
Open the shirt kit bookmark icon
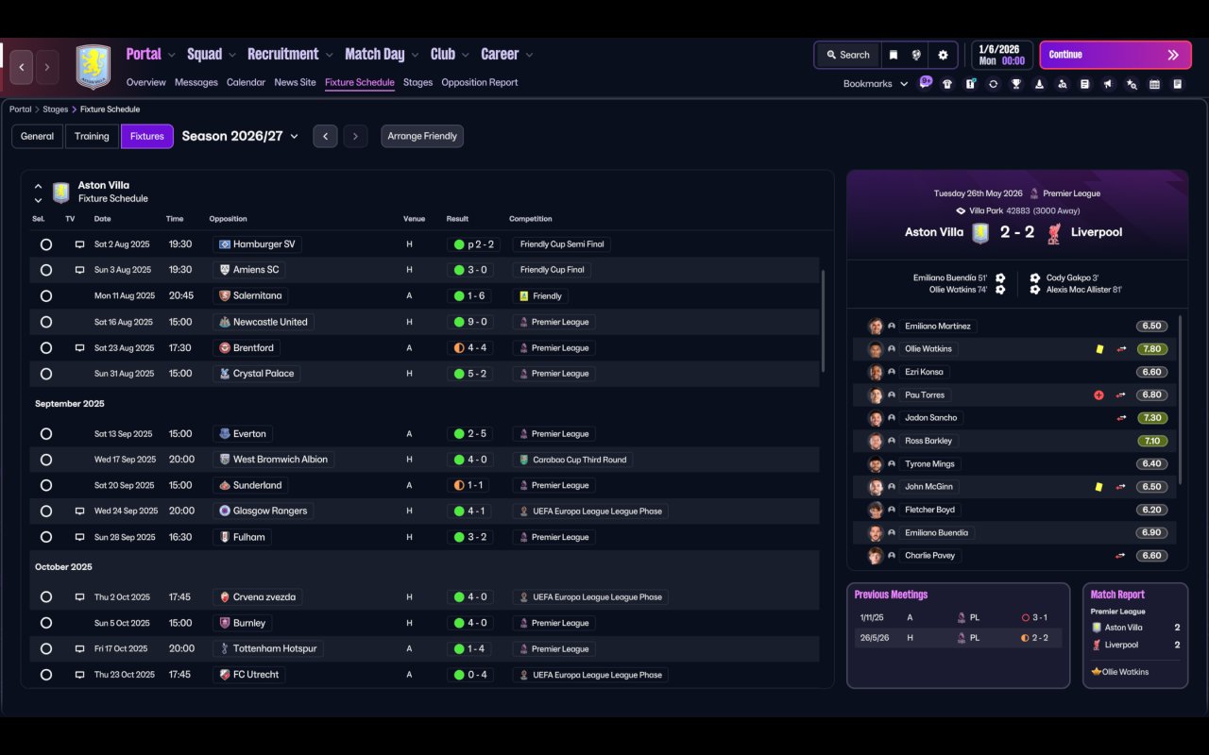pos(947,84)
